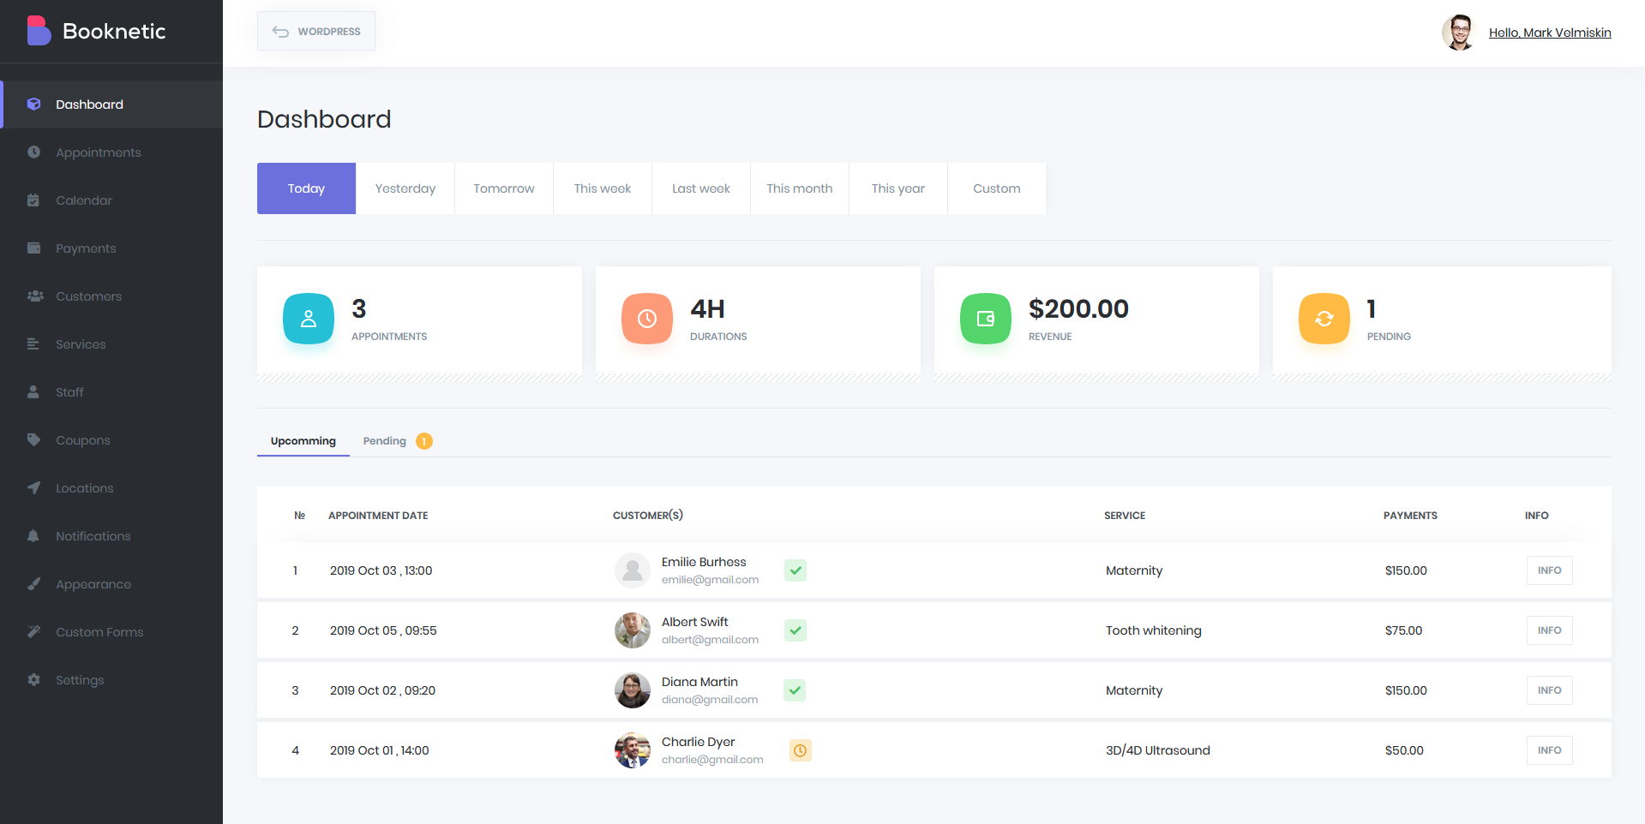
Task: Toggle Albert Swift's confirmation status checkmark
Action: (795, 630)
